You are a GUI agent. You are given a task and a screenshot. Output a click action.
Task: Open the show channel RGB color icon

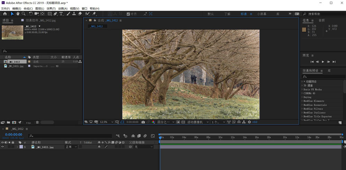[x=153, y=122]
